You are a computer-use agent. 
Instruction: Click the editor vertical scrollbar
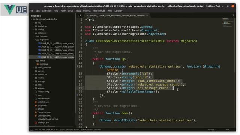coord(235,46)
